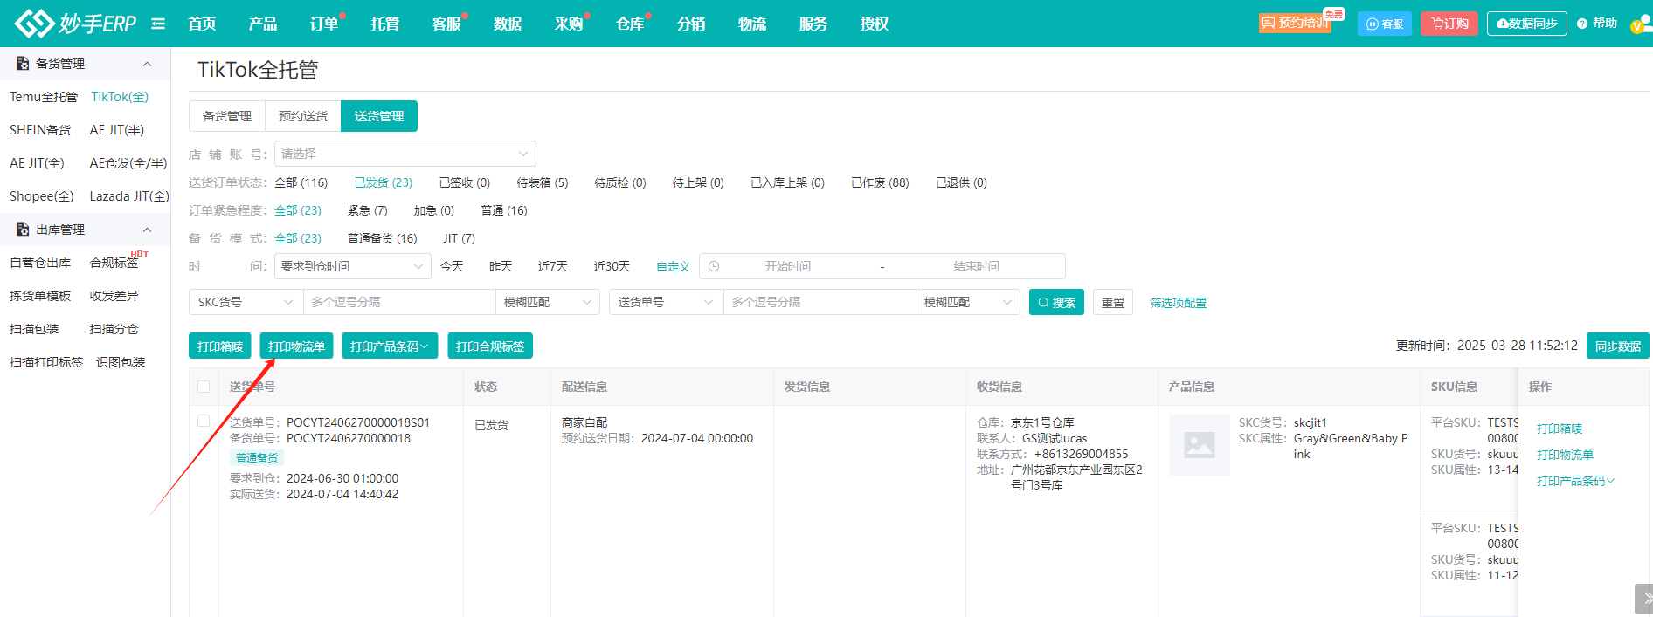
Task: Open the second 模糊匹配 dropdown
Action: pyautogui.click(x=968, y=302)
